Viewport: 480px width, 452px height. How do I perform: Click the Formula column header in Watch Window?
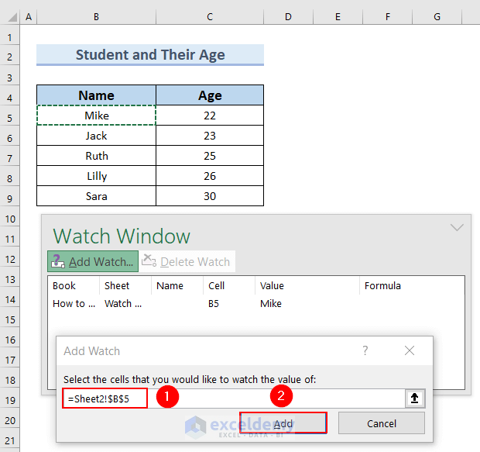click(412, 285)
